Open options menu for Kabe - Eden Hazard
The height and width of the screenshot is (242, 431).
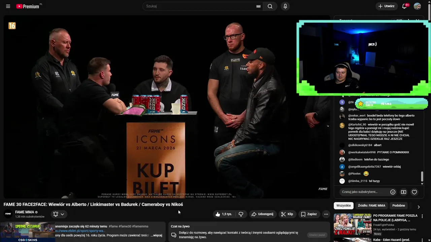(x=422, y=240)
